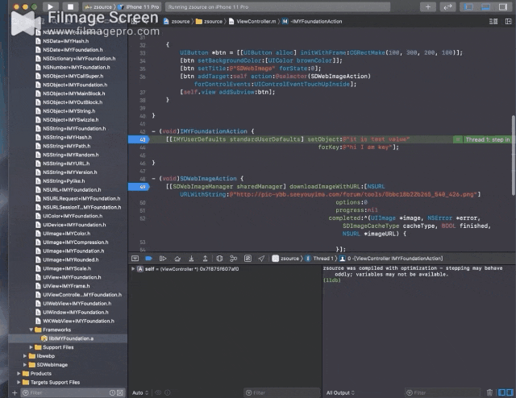516x398 pixels.
Task: Open UIImage+IMYRounded.h in navigator
Action: click(x=67, y=259)
